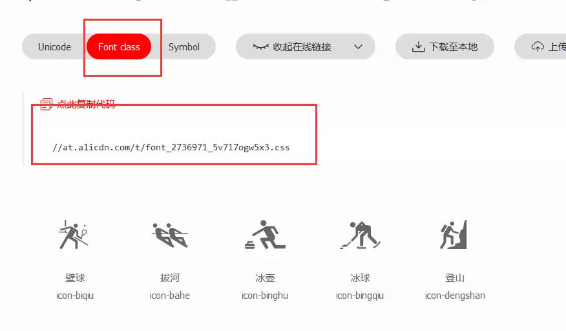This screenshot has width=566, height=331.
Task: Click the 冰壶 icon name label
Action: click(265, 278)
